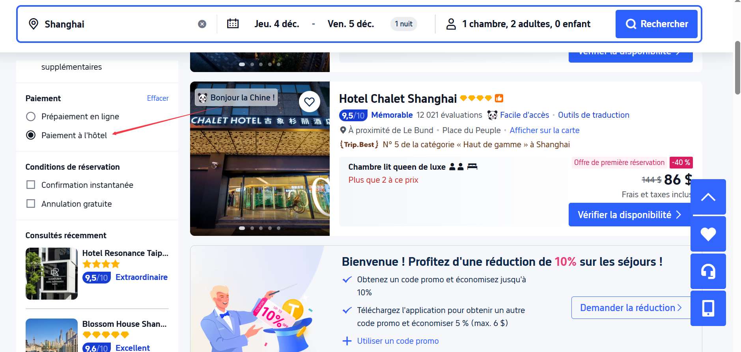The width and height of the screenshot is (741, 352).
Task: Open the floating favorites heart button
Action: 708,234
